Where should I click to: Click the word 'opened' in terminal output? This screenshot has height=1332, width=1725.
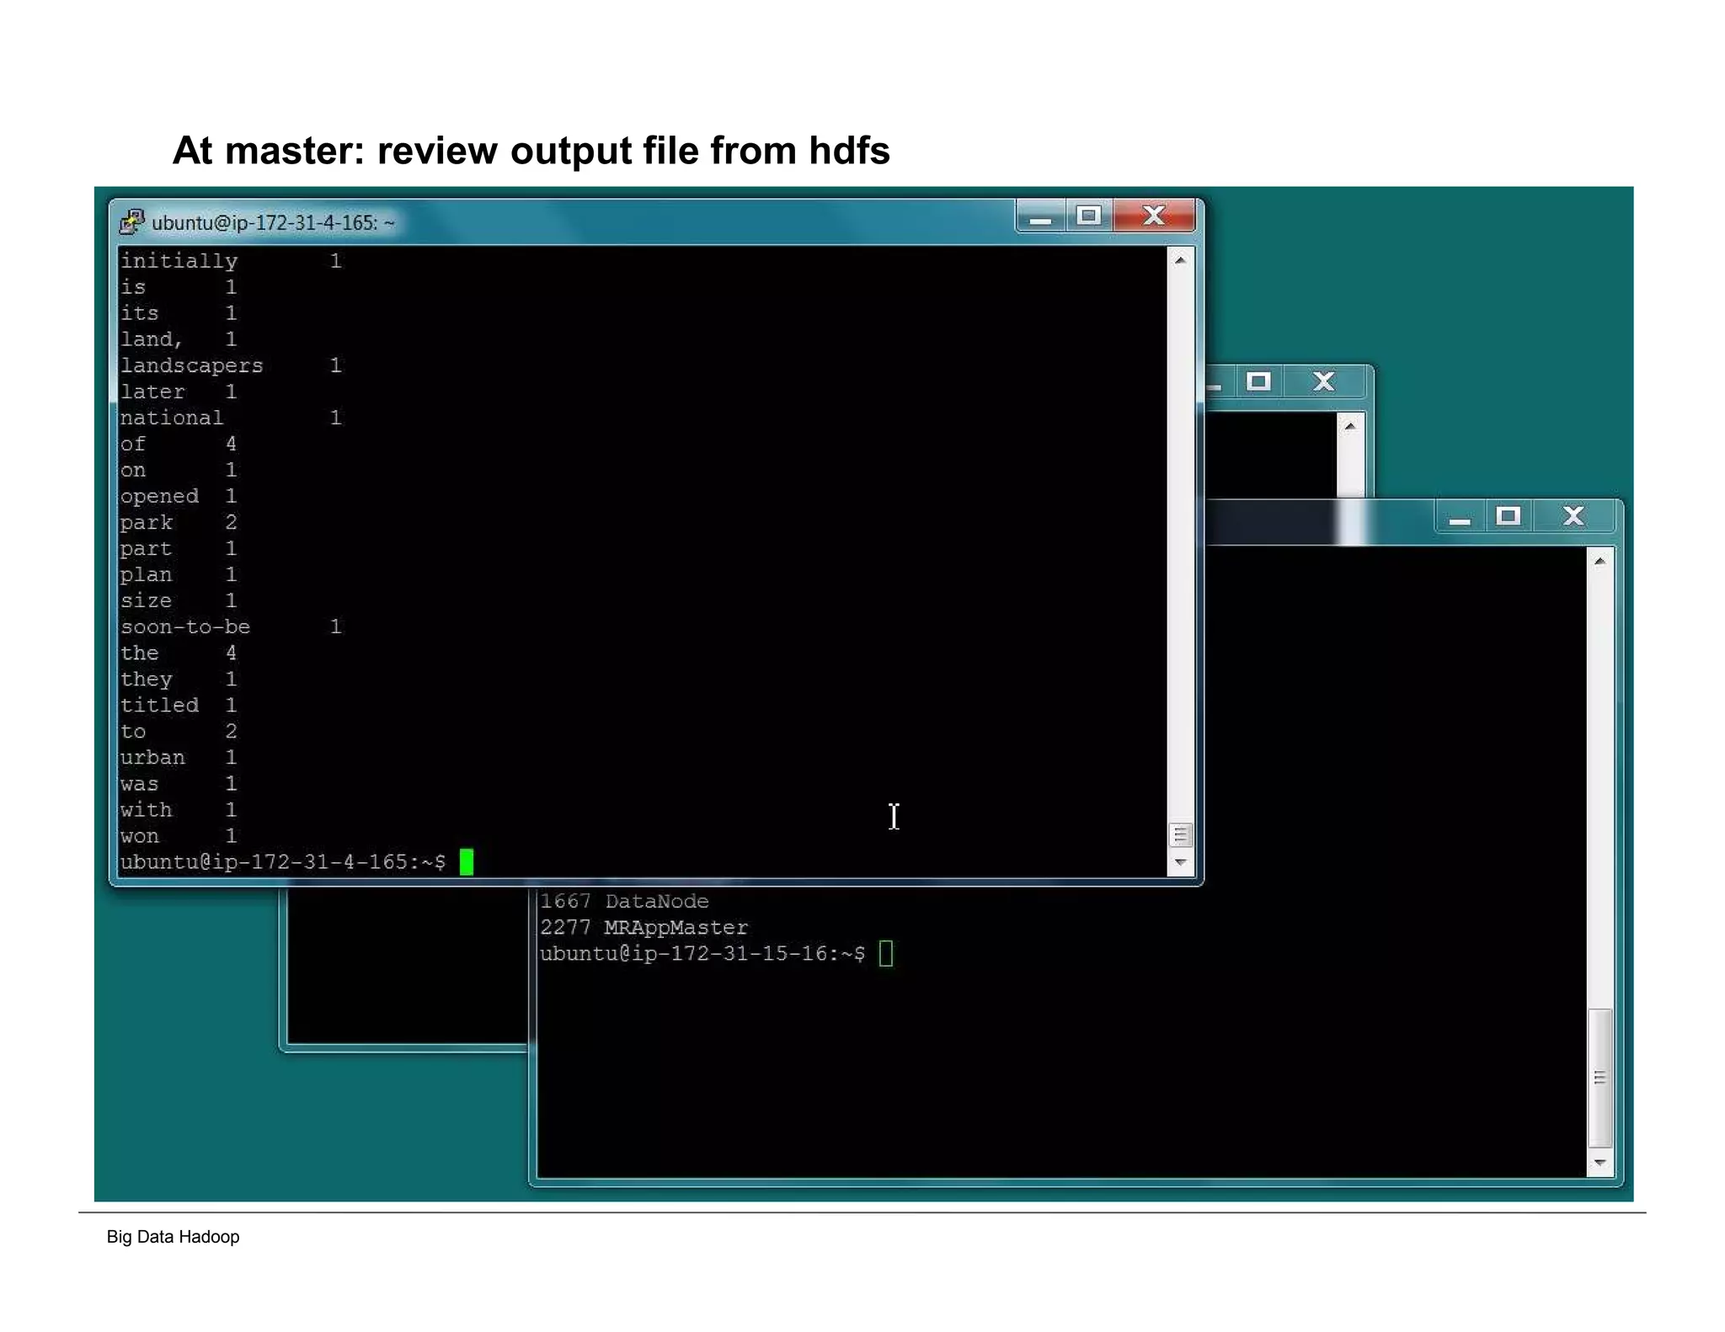(x=159, y=497)
